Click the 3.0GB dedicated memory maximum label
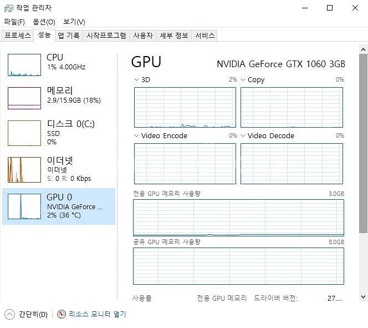The height and width of the screenshot is (328, 368). (336, 194)
